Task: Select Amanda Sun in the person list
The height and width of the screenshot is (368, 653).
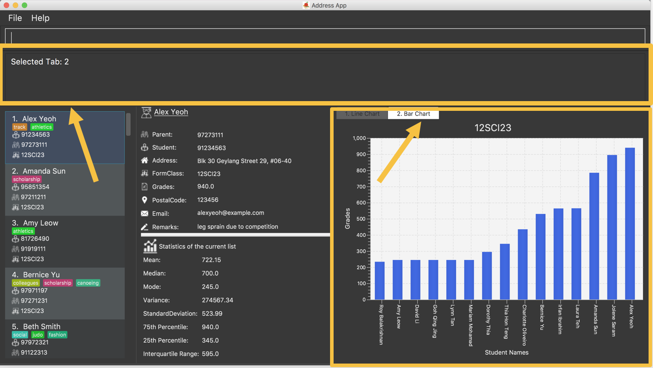Action: pos(65,190)
